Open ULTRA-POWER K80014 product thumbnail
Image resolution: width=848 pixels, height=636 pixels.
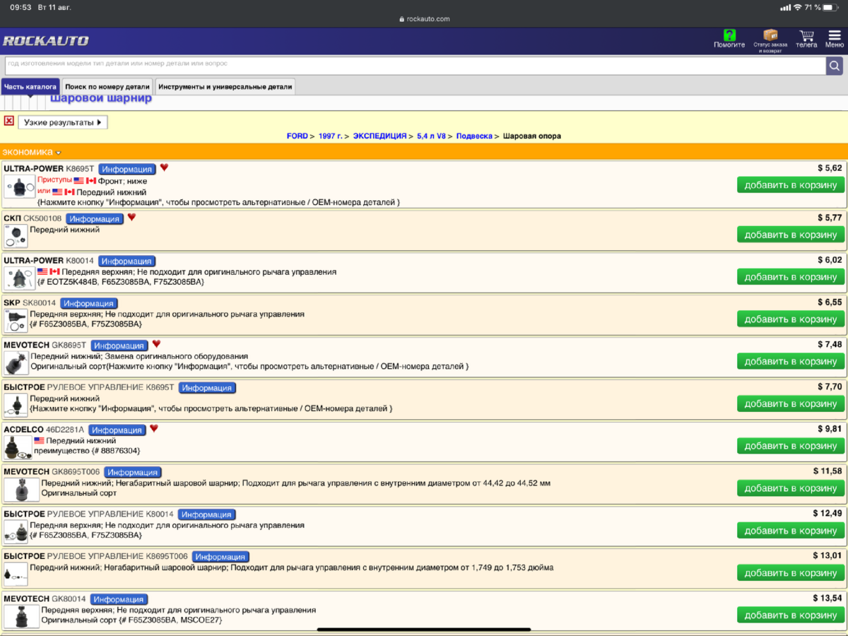point(19,278)
